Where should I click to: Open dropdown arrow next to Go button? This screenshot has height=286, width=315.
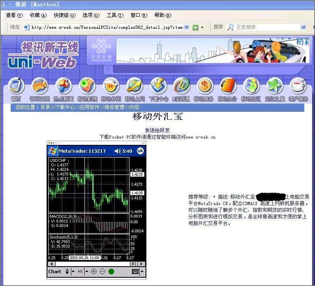coord(202,27)
